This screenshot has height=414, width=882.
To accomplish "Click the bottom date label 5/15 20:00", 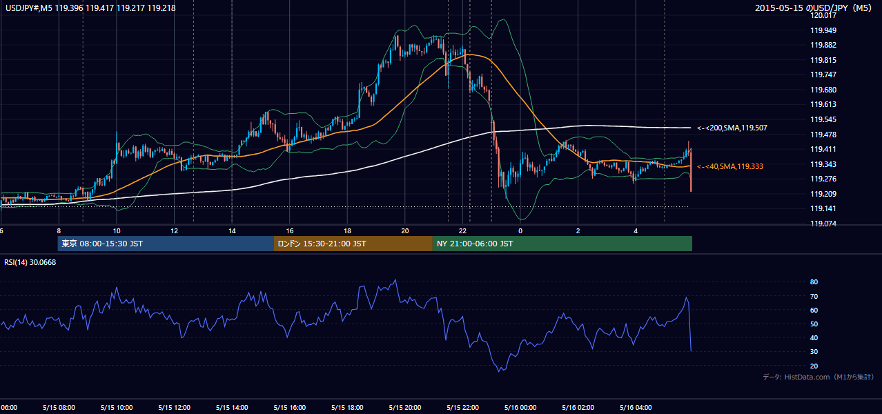I will [x=404, y=407].
